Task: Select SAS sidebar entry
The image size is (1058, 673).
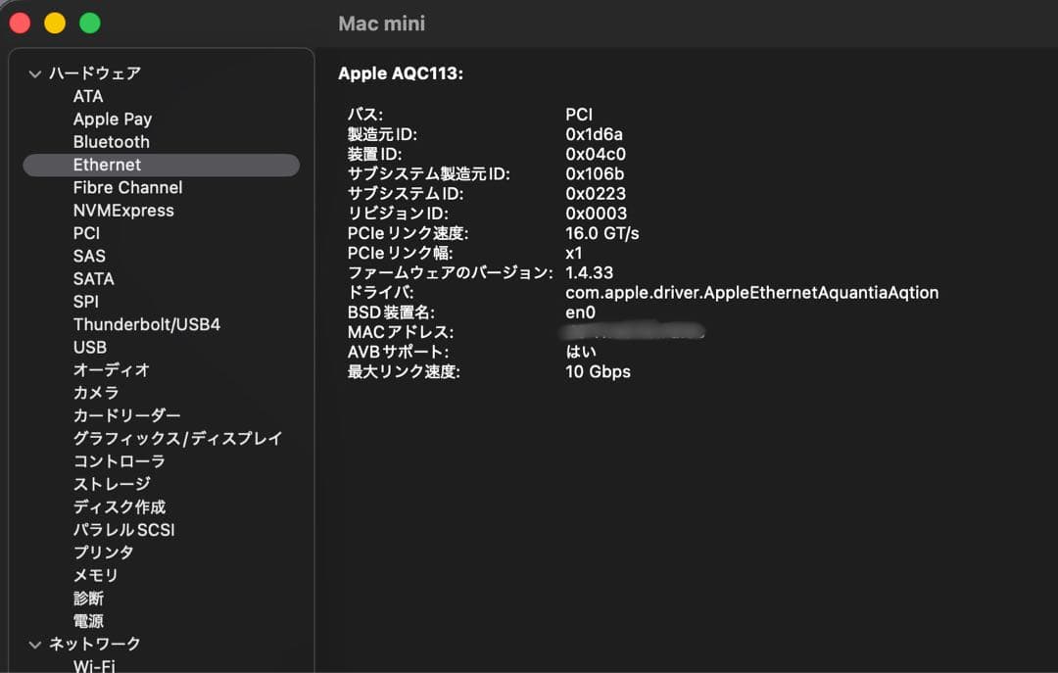Action: 89,256
